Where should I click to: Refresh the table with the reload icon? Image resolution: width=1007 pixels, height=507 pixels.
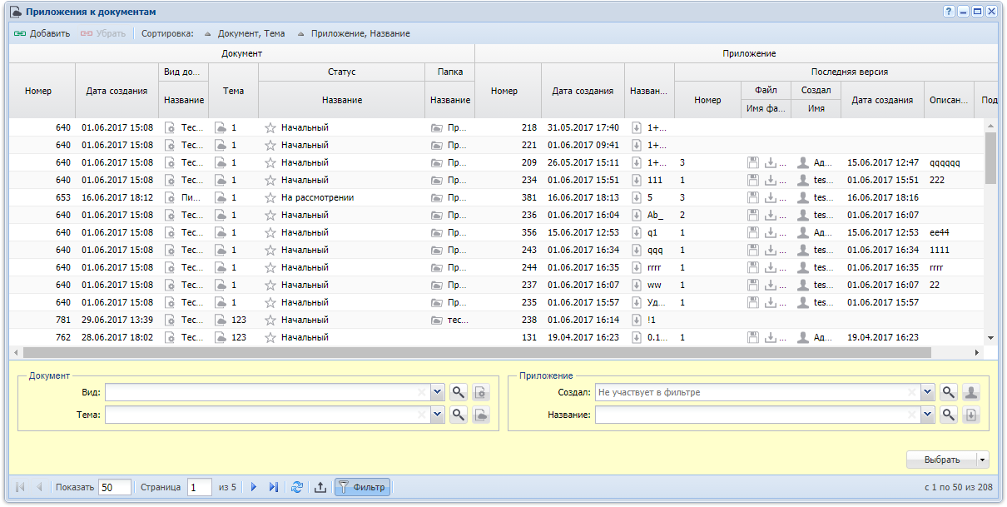[297, 487]
